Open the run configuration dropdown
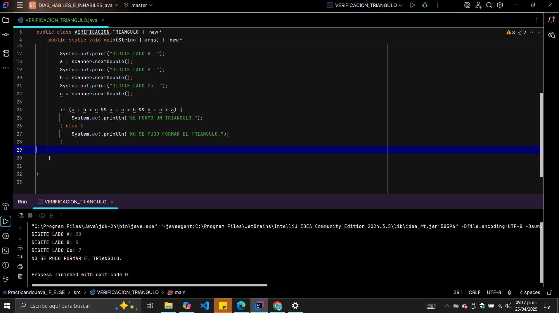The image size is (559, 313). pos(365,5)
